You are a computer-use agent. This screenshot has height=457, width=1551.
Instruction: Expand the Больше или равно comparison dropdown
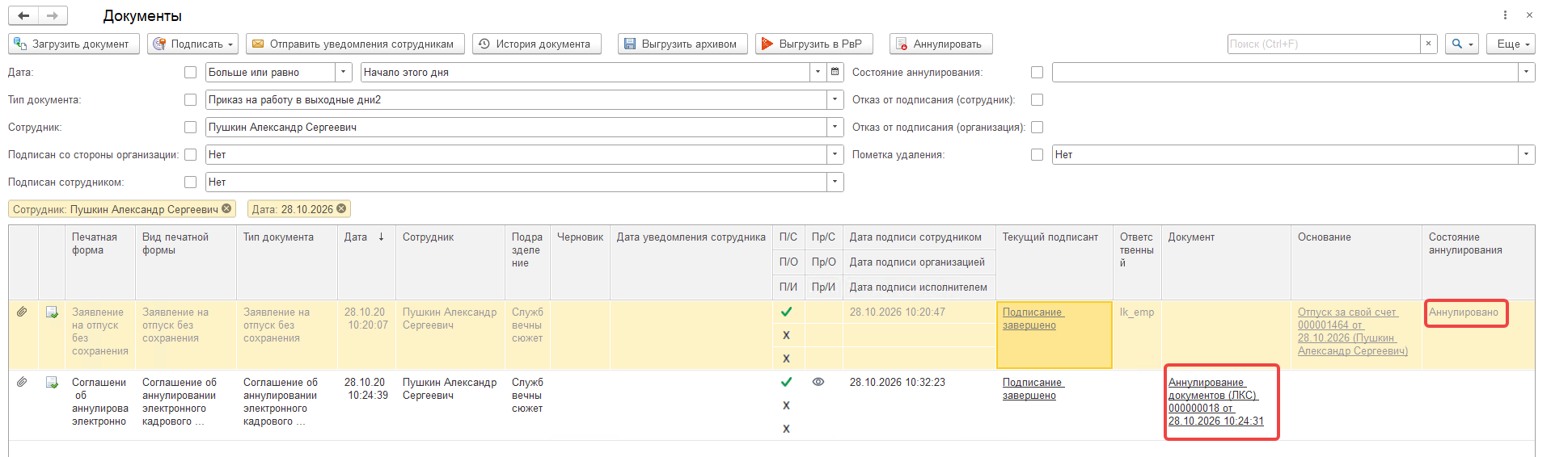click(x=344, y=72)
